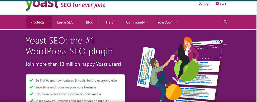Open the Login link
Image resolution: width=257 pixels, height=102 pixels.
(x=205, y=4)
